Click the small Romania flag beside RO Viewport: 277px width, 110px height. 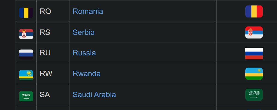coord(26,13)
